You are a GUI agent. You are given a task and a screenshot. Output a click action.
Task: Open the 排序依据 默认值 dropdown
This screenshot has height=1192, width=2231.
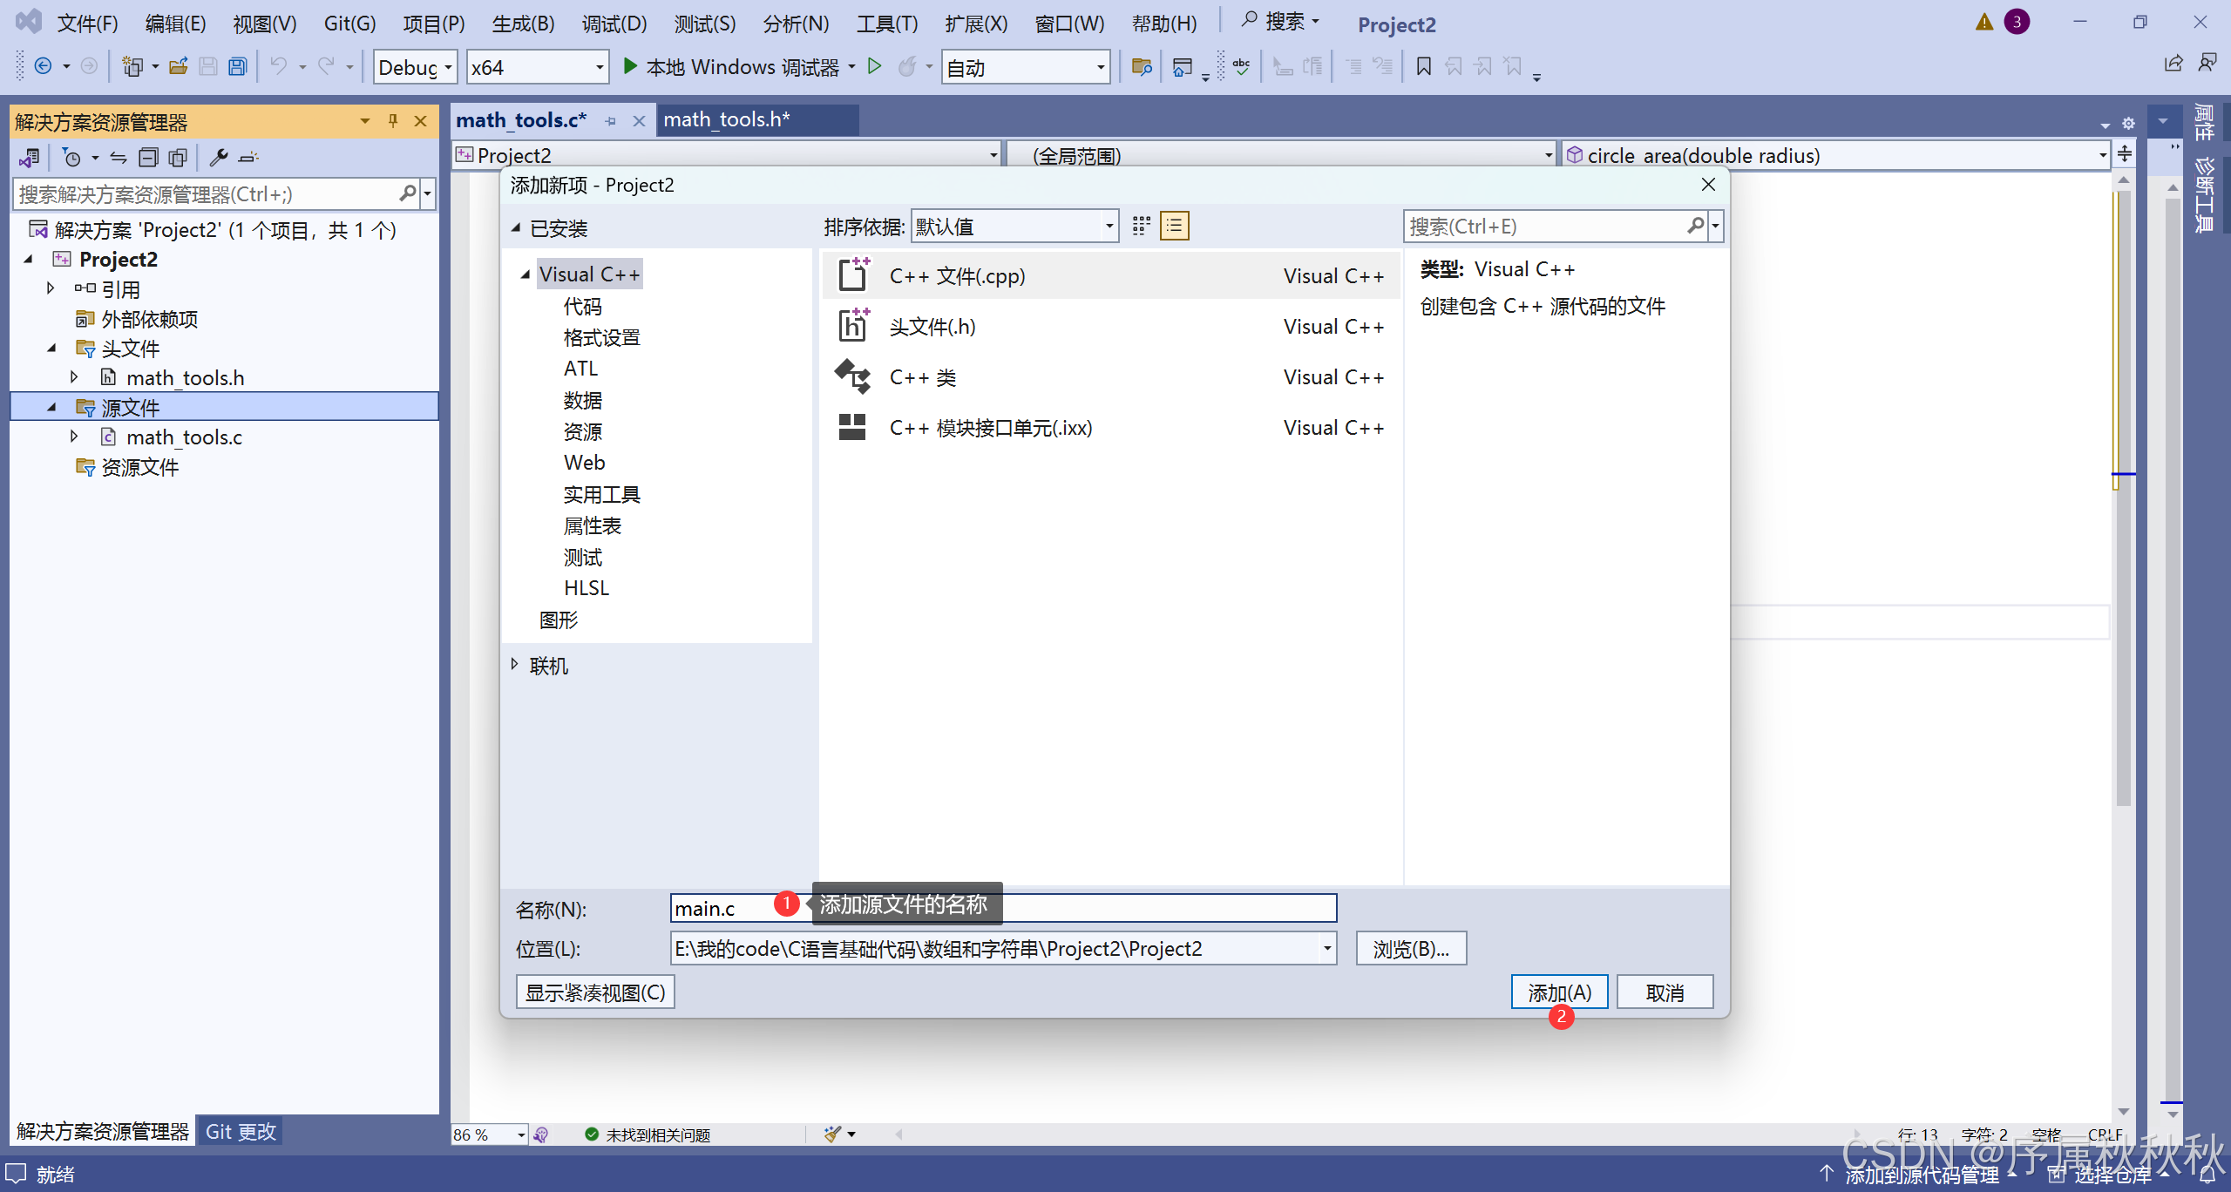[1014, 227]
